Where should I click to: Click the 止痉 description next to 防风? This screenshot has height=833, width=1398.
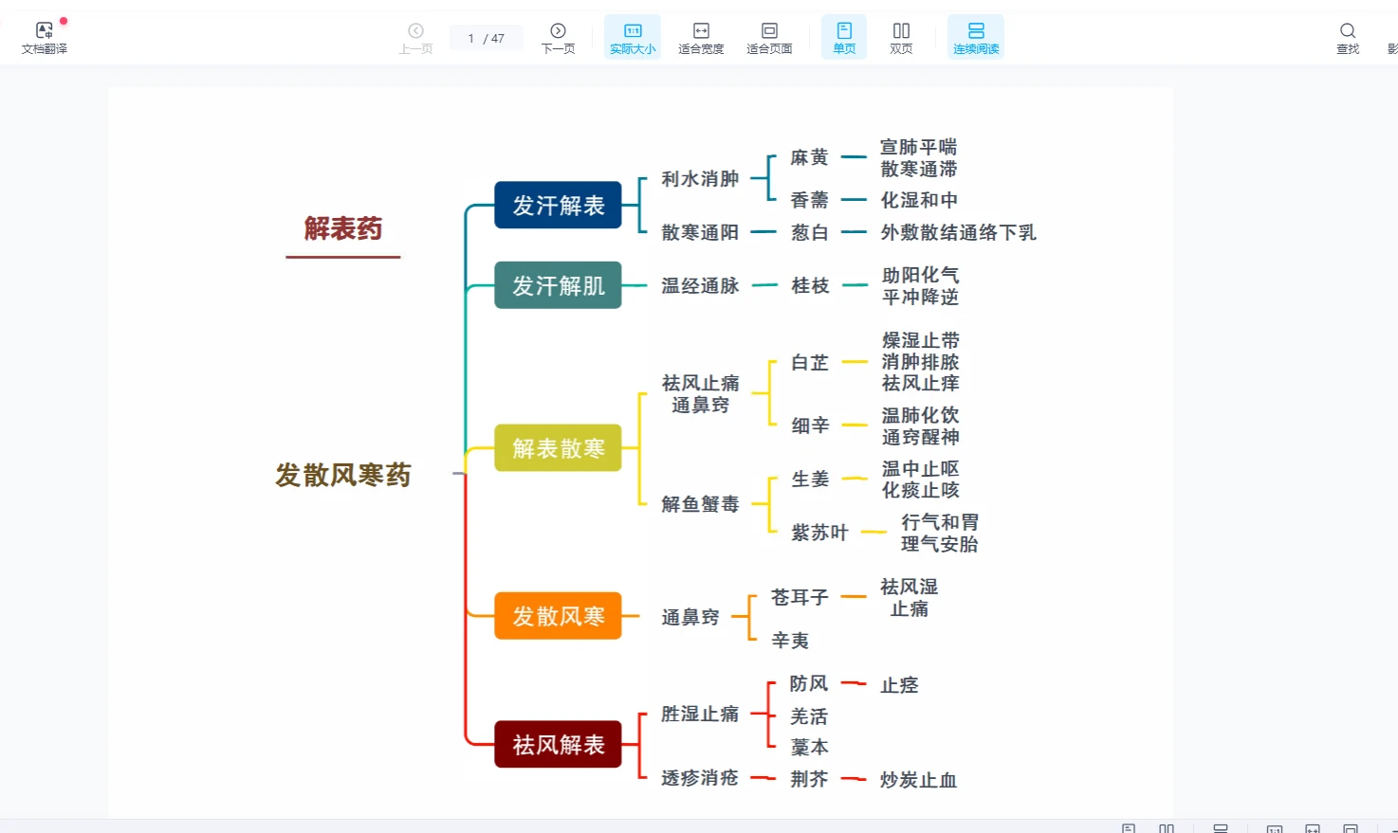pyautogui.click(x=899, y=685)
